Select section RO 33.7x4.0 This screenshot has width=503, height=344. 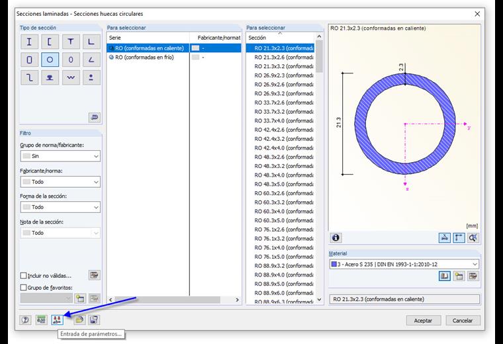tap(281, 120)
